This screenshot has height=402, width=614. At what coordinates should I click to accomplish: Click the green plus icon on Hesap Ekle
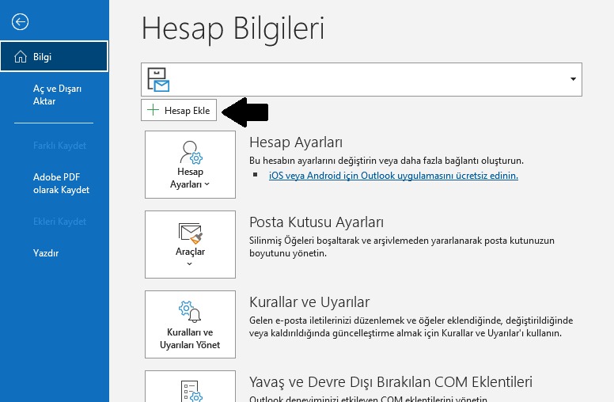[153, 110]
